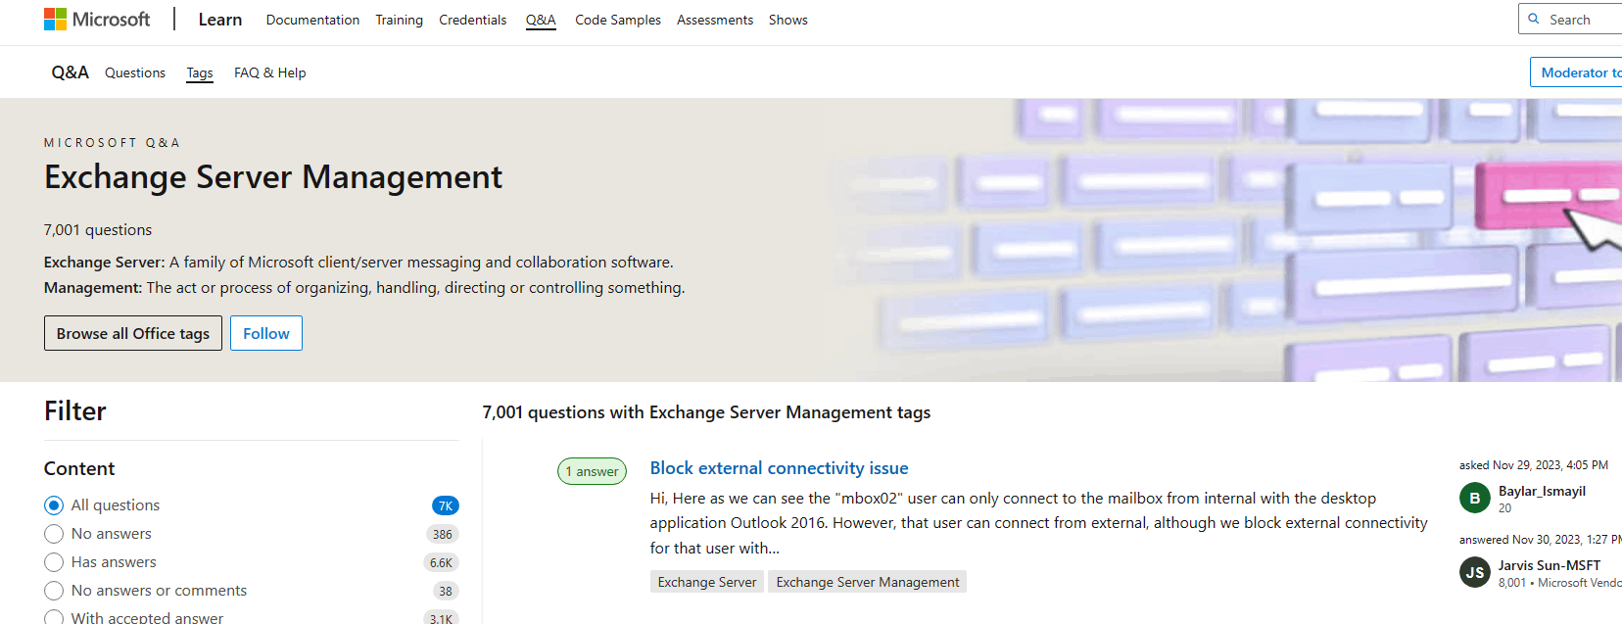
Task: Open the Code Samples nav item
Action: 617,20
